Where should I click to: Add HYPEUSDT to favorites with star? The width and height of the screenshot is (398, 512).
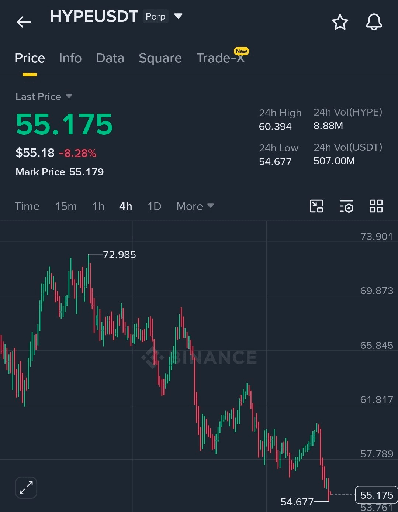[340, 22]
